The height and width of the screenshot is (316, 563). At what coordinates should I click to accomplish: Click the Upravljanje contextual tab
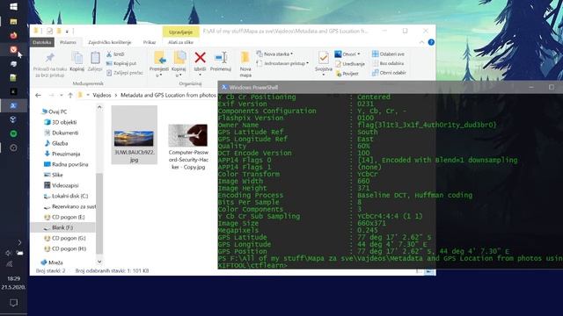(x=180, y=32)
